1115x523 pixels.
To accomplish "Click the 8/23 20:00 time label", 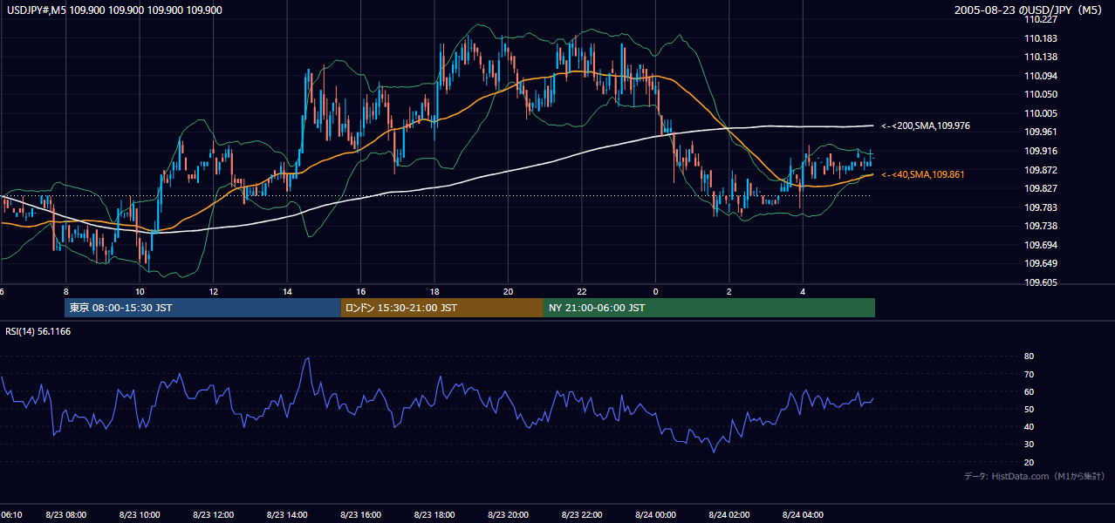I will (509, 515).
